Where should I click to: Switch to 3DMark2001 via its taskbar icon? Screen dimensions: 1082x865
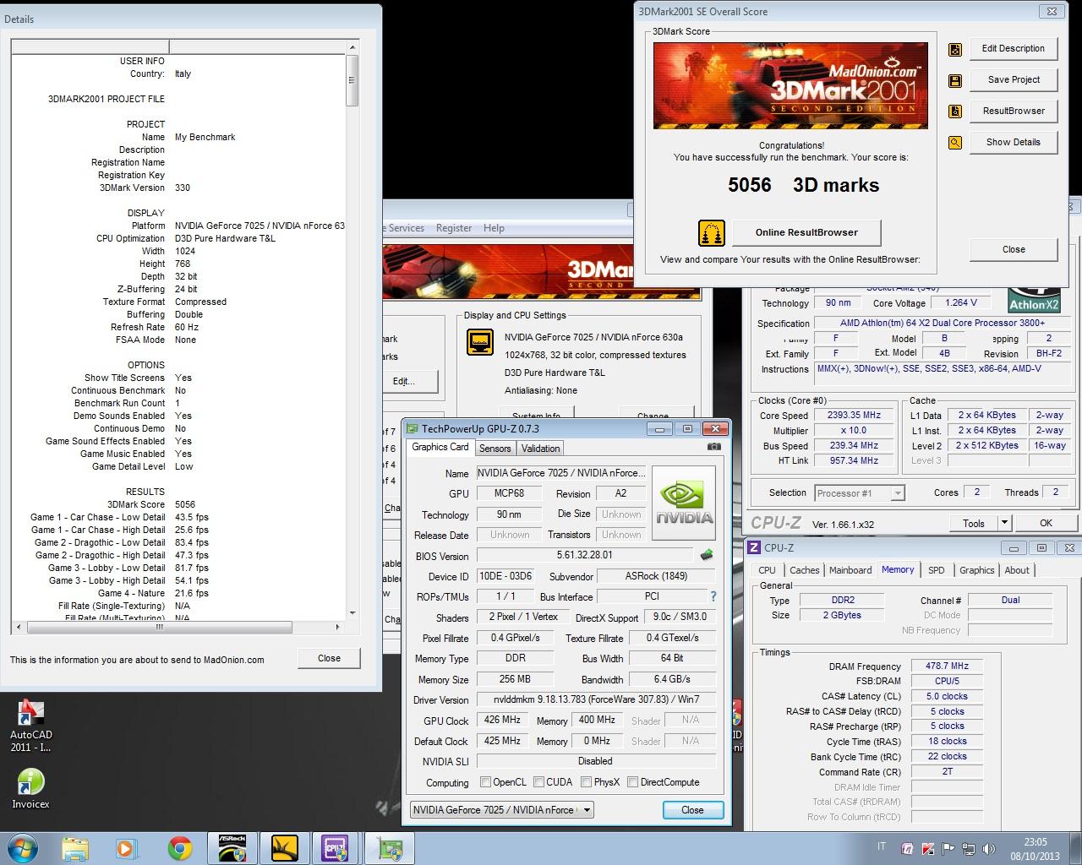click(284, 848)
